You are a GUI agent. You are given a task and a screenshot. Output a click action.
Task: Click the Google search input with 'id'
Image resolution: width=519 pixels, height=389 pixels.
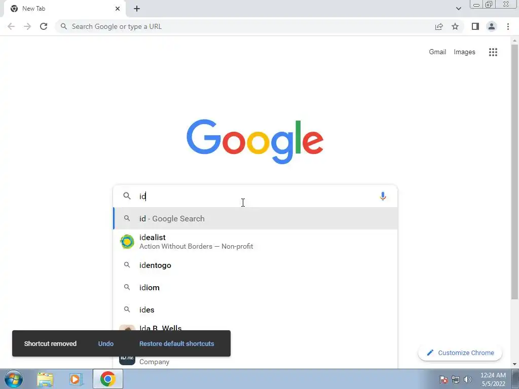tap(255, 196)
